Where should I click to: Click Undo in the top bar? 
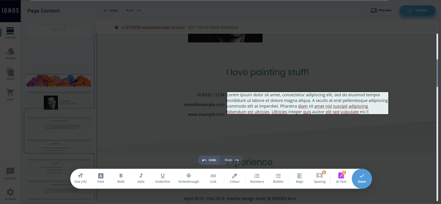111,10
